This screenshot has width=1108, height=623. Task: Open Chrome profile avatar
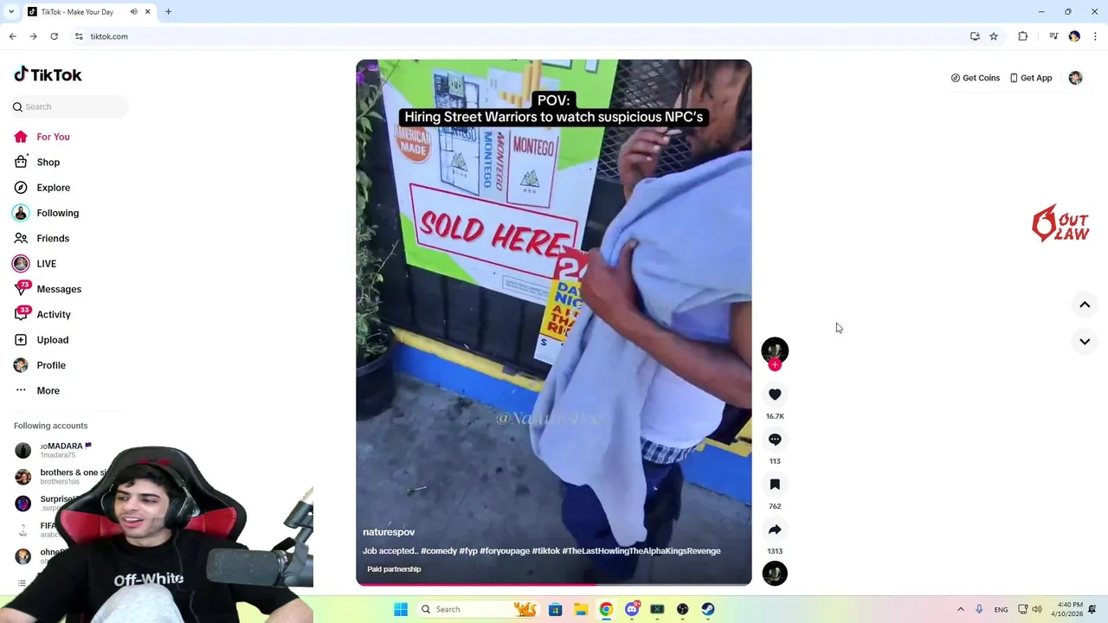pos(1074,36)
